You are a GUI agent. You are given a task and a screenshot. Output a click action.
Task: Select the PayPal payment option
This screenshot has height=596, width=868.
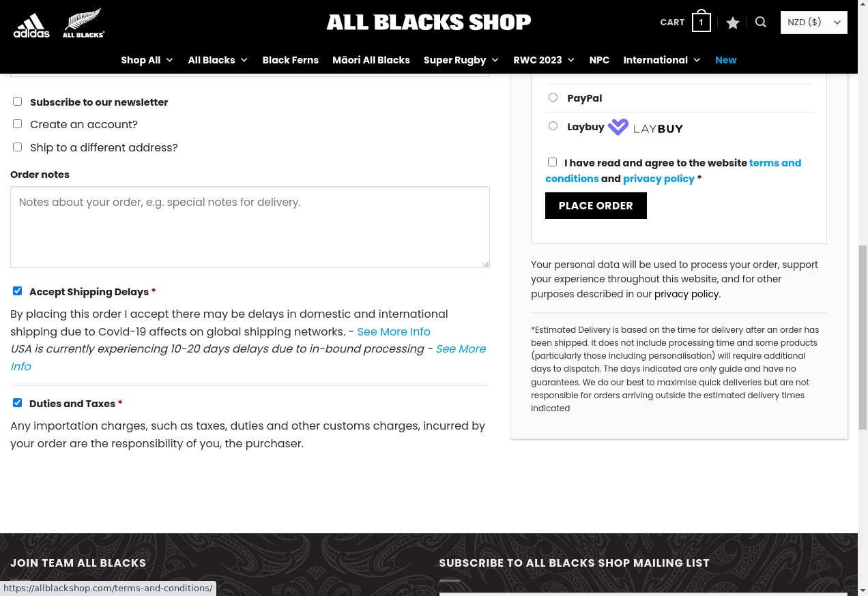coord(553,97)
